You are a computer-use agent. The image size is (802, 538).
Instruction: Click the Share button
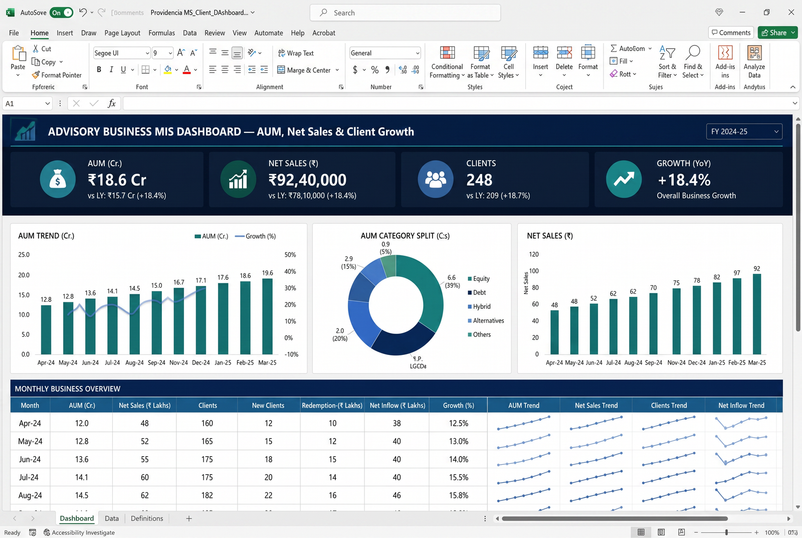[x=777, y=33]
